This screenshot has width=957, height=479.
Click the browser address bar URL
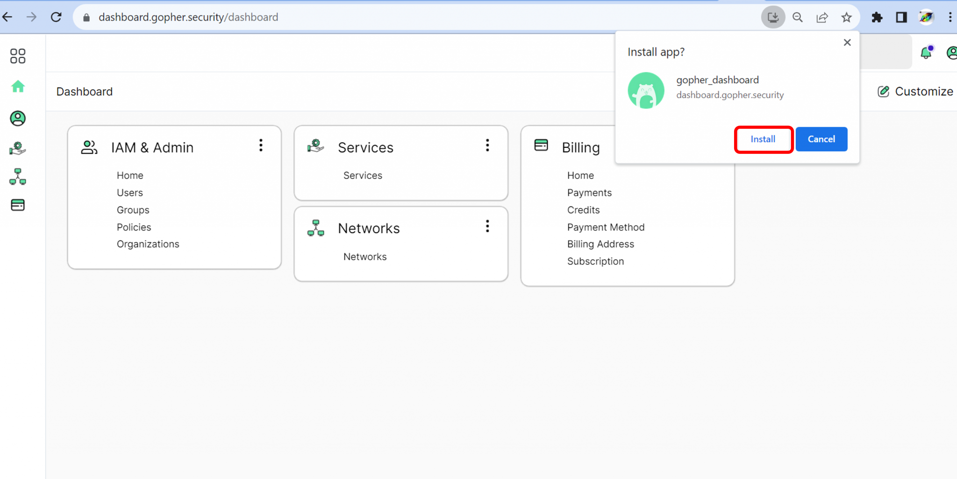tap(188, 17)
